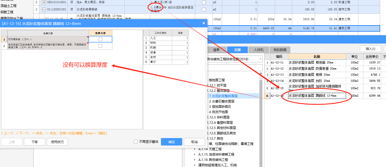This screenshot has width=386, height=167.
Task: Switch to the 我的数据 tab
Action: coord(280,50)
